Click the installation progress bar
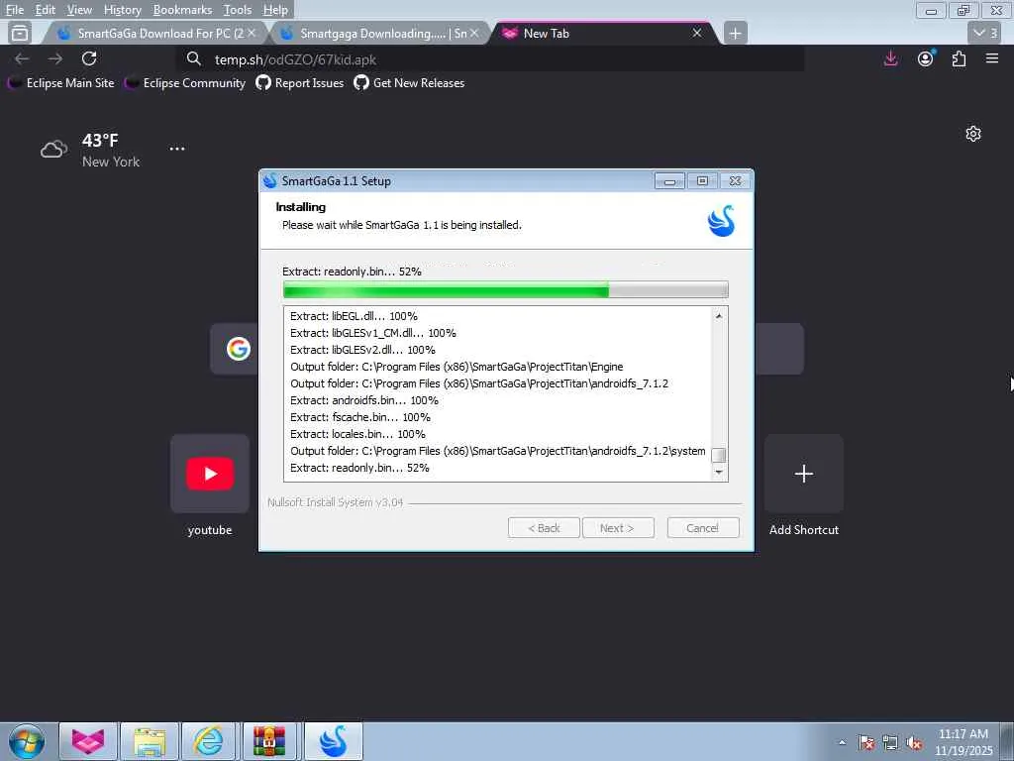 coord(506,289)
